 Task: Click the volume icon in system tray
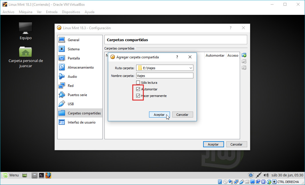266,175
